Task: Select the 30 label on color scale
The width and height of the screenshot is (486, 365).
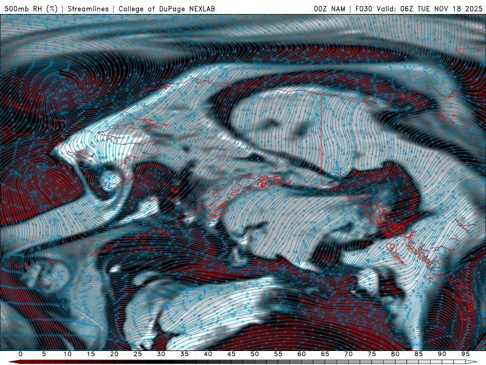Action: tap(161, 354)
